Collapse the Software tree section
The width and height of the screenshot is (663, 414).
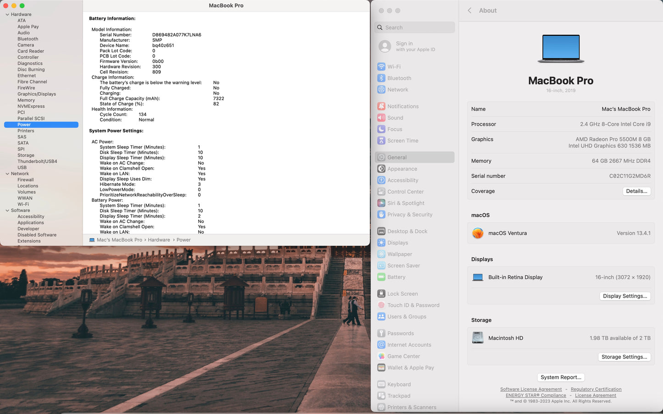7,210
